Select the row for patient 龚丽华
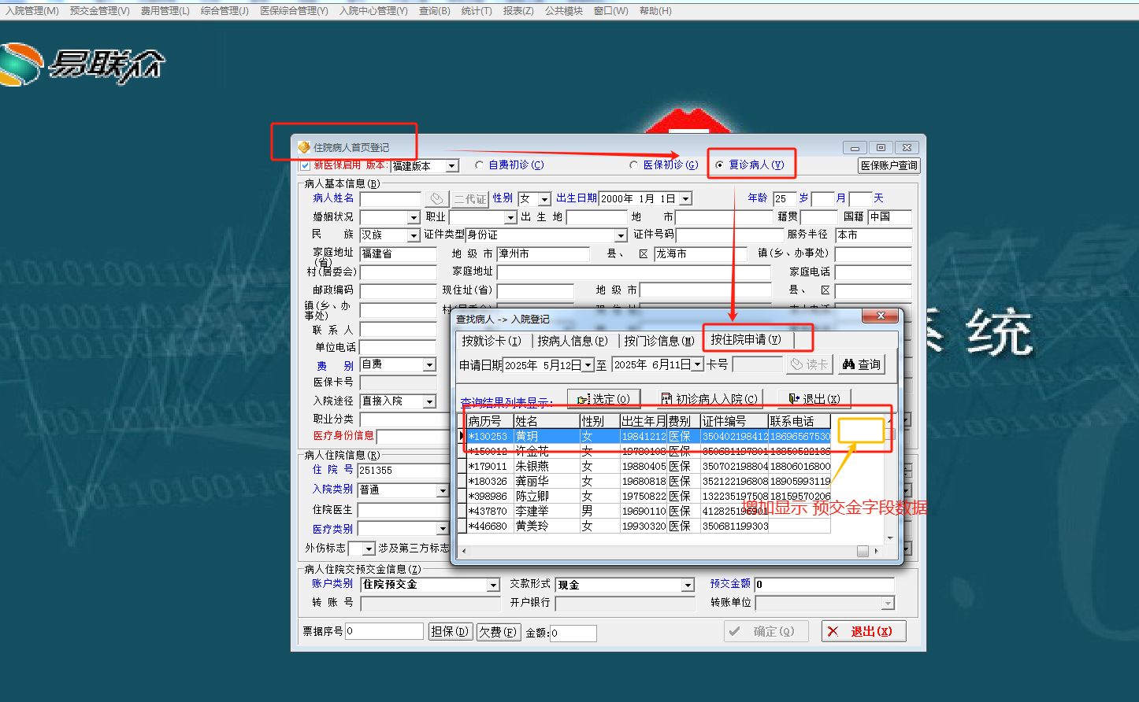Viewport: 1139px width, 702px height. [648, 481]
